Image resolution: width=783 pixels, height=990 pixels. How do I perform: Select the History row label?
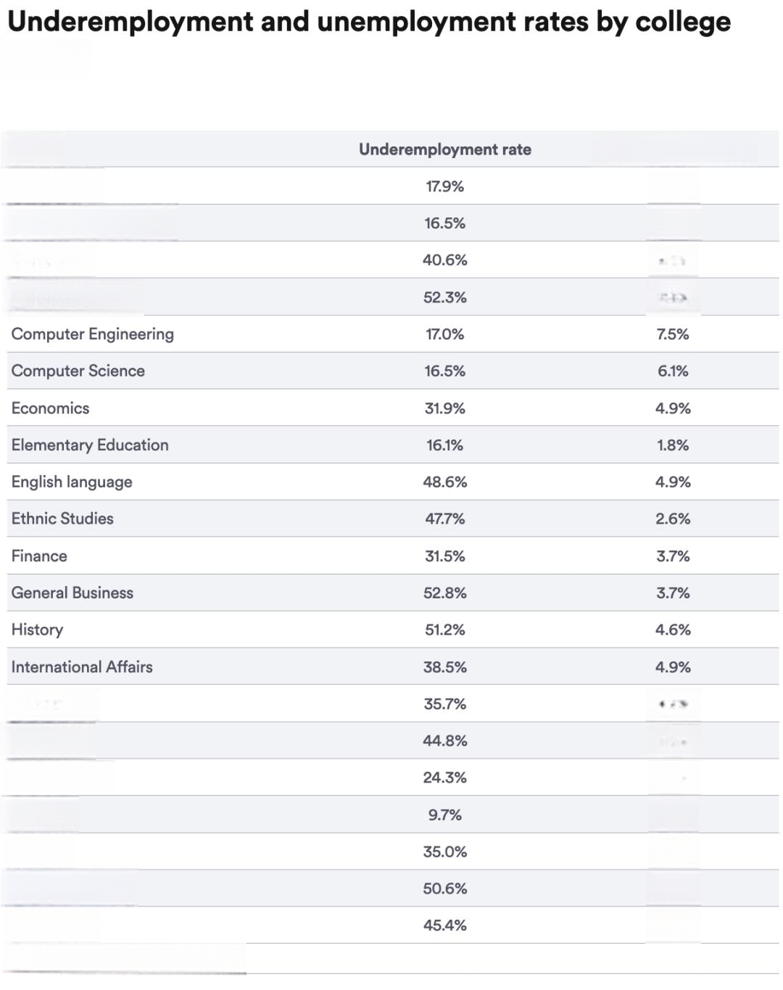[37, 630]
